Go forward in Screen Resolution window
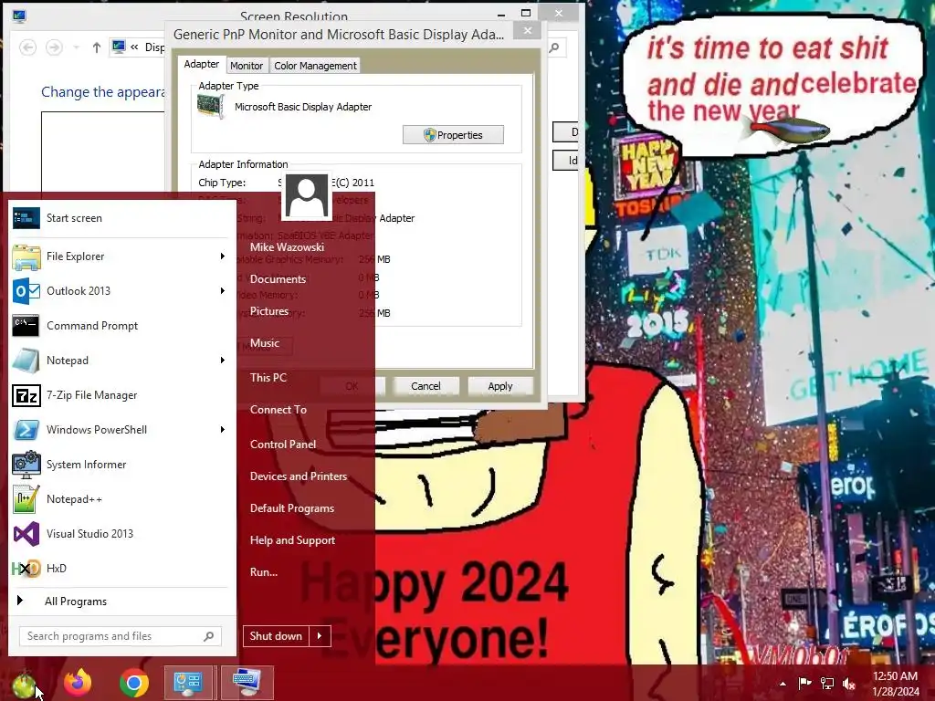935x701 pixels. tap(54, 47)
